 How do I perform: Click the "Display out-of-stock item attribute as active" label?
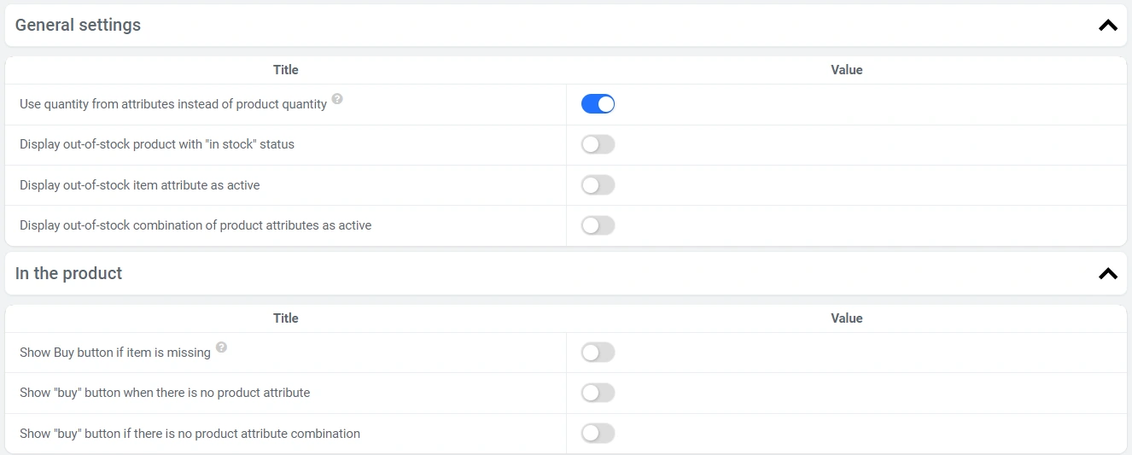tap(139, 185)
